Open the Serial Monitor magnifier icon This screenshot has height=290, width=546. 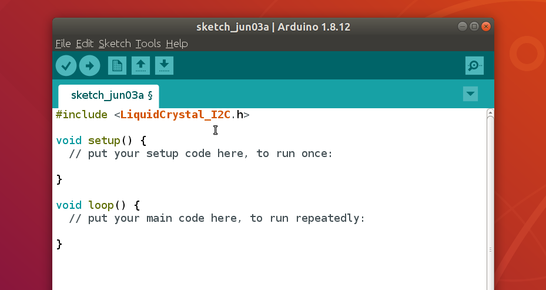tap(474, 65)
